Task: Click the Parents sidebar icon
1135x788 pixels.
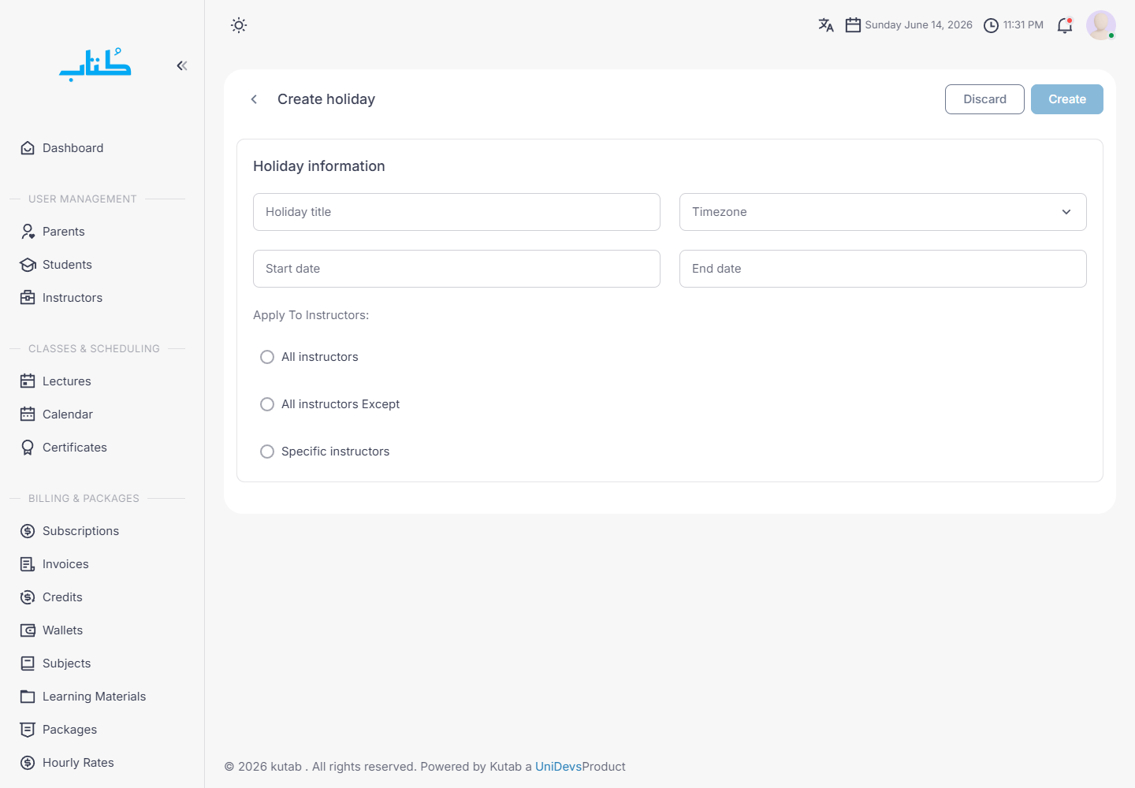Action: tap(28, 232)
